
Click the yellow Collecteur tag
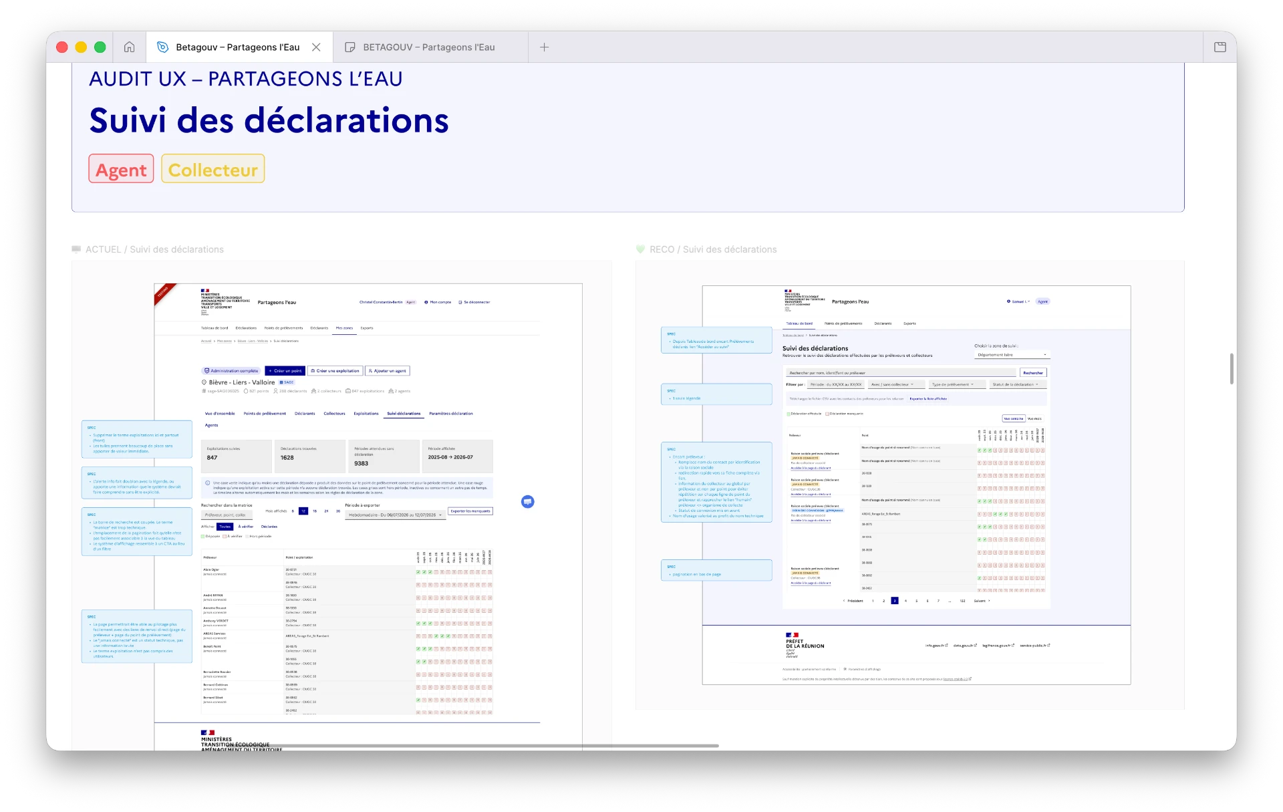[x=212, y=168]
